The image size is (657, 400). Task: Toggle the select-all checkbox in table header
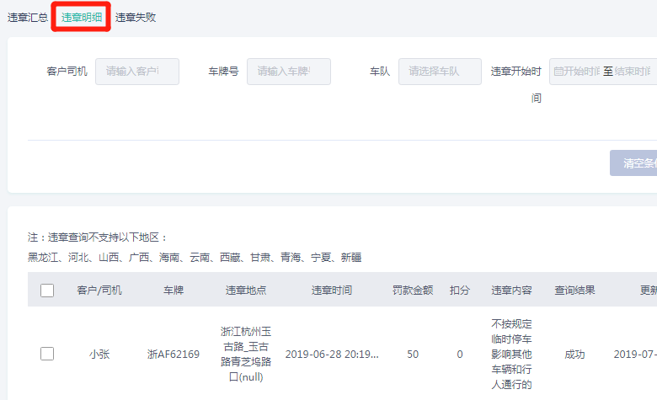(x=47, y=291)
